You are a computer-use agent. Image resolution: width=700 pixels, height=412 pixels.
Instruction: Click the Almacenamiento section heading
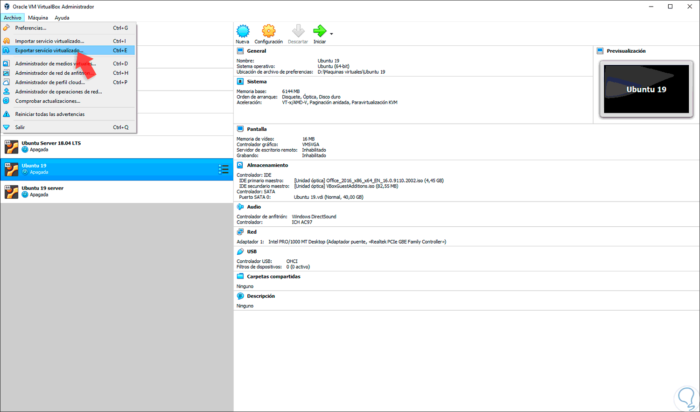[x=267, y=165]
